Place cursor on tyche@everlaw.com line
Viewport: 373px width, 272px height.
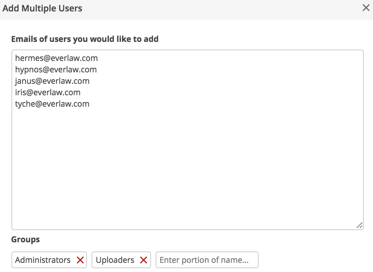point(52,104)
